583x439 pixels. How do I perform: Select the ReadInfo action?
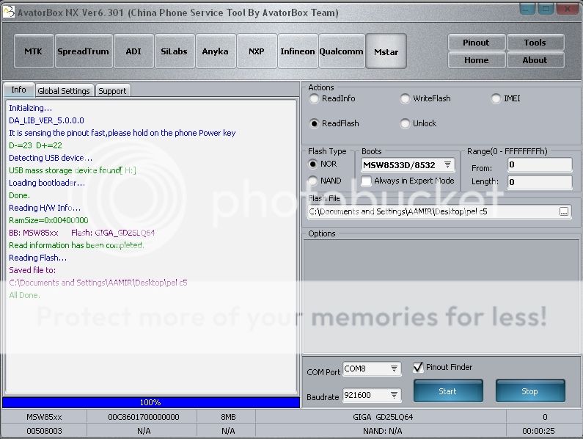pos(315,98)
